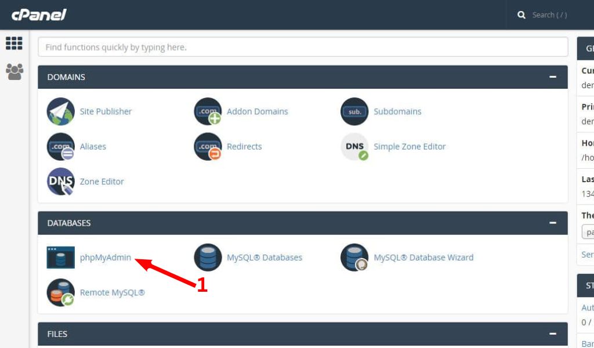Click the Zone Editor DNS icon

(60, 182)
